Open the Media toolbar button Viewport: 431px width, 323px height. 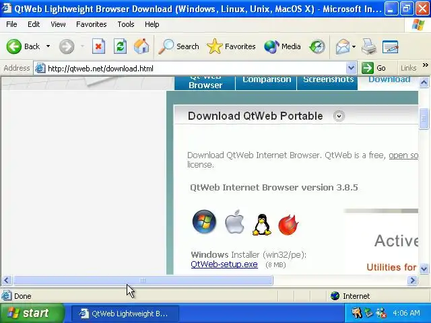coord(282,46)
